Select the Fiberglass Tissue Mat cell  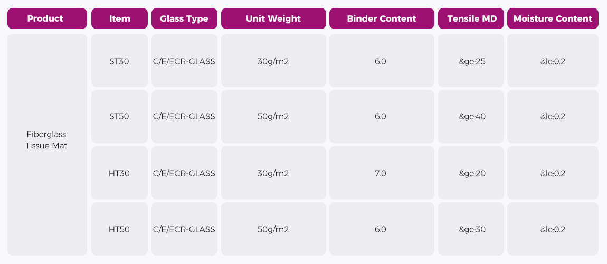click(47, 140)
